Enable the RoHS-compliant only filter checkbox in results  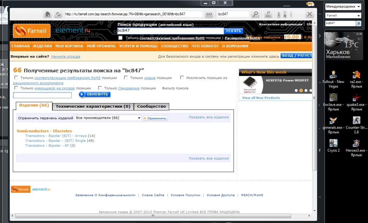click(x=16, y=78)
